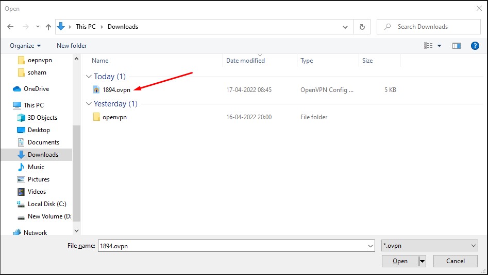Screen dimensions: 488x275
Task: Expand the address bar history dropdown
Action: tap(345, 27)
